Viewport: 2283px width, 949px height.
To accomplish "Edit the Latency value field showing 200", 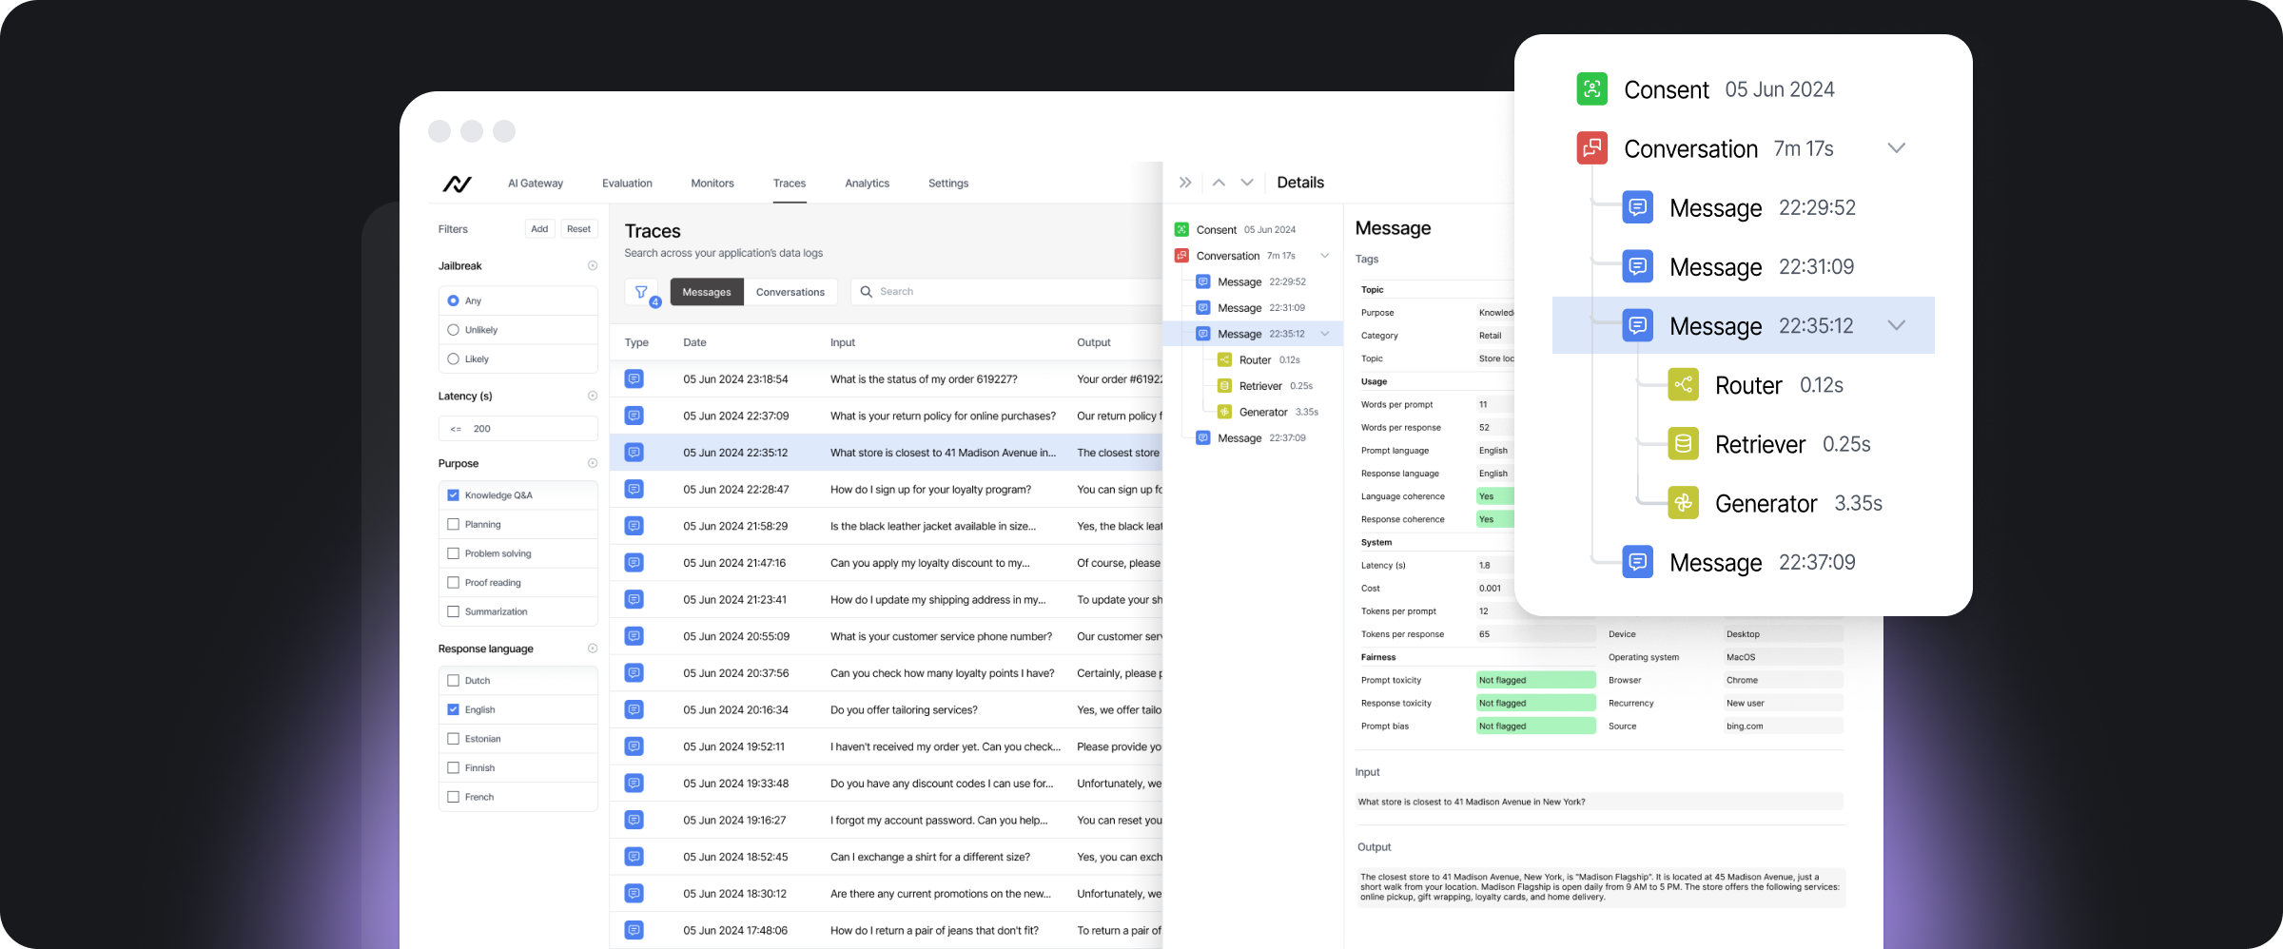I will (x=518, y=429).
